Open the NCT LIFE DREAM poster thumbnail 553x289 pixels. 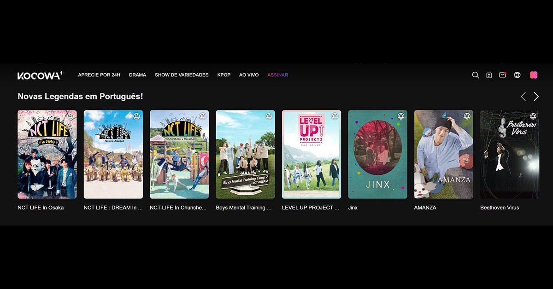tap(113, 154)
